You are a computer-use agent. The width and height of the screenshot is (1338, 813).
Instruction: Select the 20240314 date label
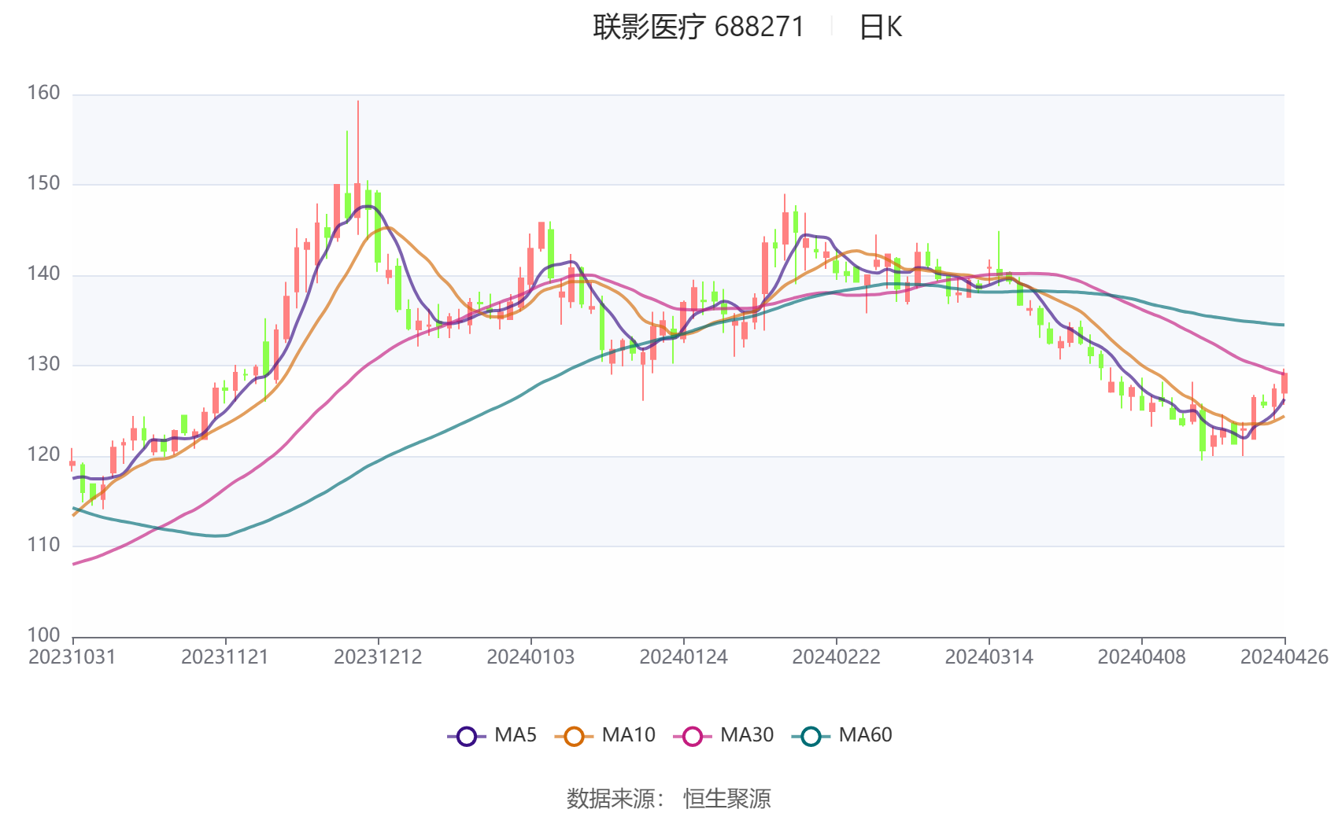pyautogui.click(x=989, y=657)
